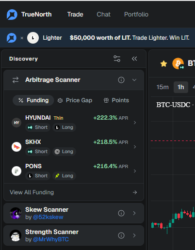
Task: Open the @MrWhyBTC profile link
Action: 51,239
